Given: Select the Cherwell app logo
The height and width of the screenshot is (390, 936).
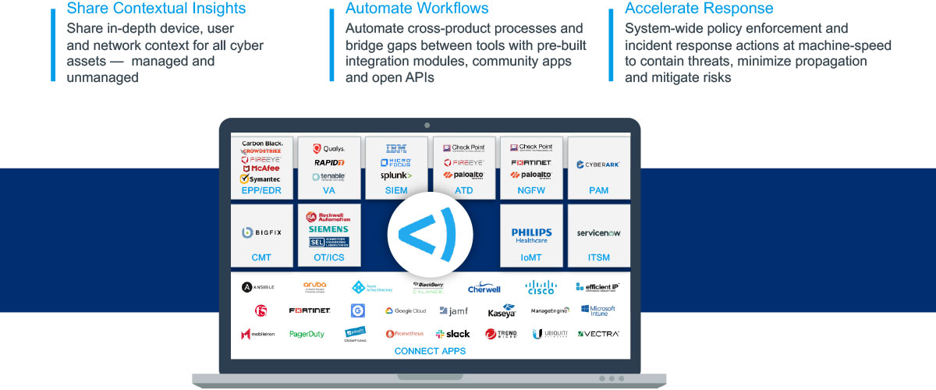Looking at the screenshot, I should [484, 287].
